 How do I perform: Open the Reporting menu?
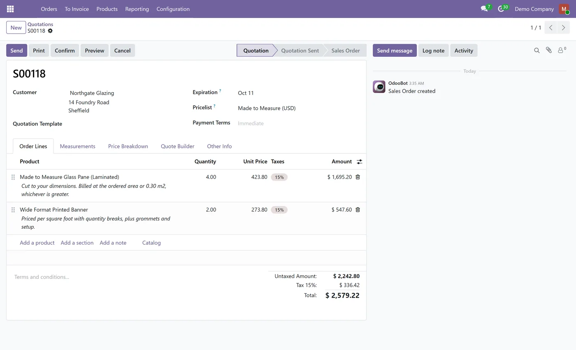[137, 9]
